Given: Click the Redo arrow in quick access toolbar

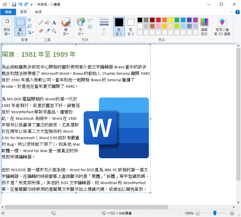Looking at the screenshot, I should (26, 4).
